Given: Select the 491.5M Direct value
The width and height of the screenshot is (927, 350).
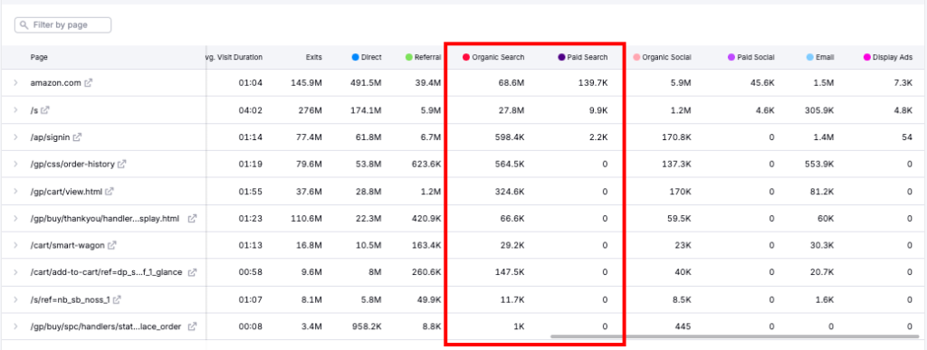Looking at the screenshot, I should (x=367, y=83).
